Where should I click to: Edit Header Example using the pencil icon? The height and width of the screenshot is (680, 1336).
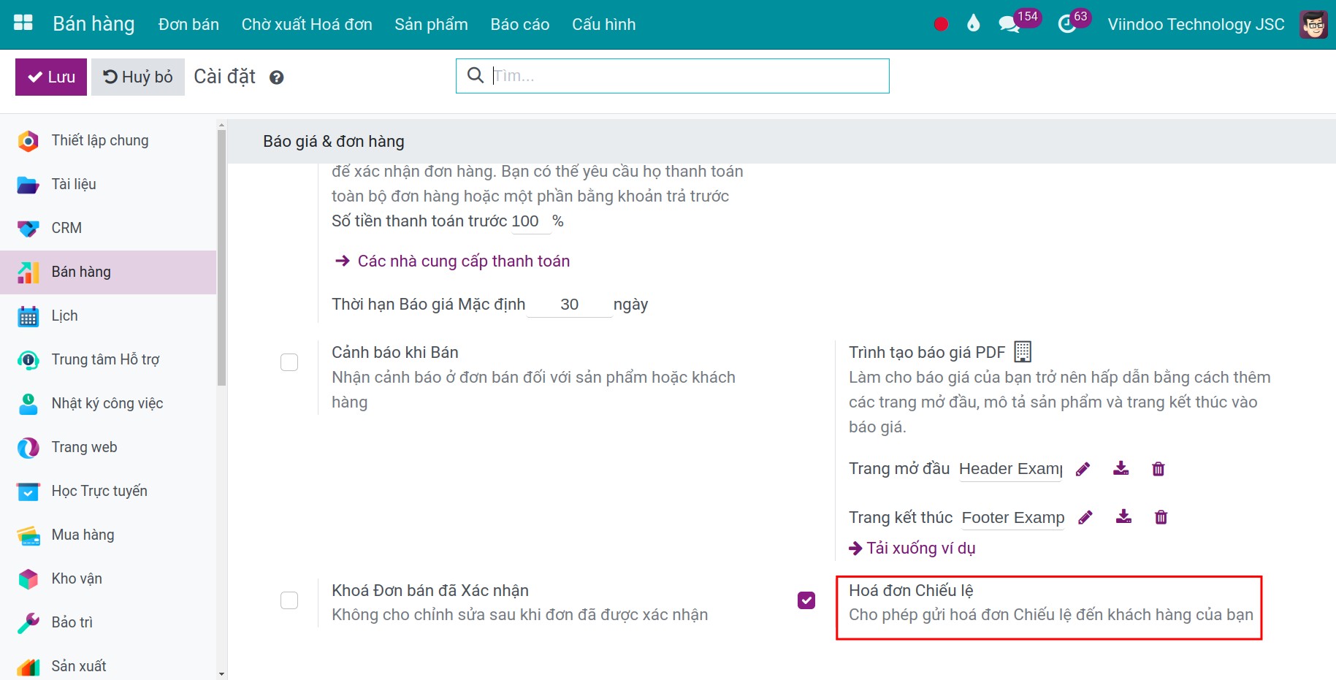tap(1083, 469)
